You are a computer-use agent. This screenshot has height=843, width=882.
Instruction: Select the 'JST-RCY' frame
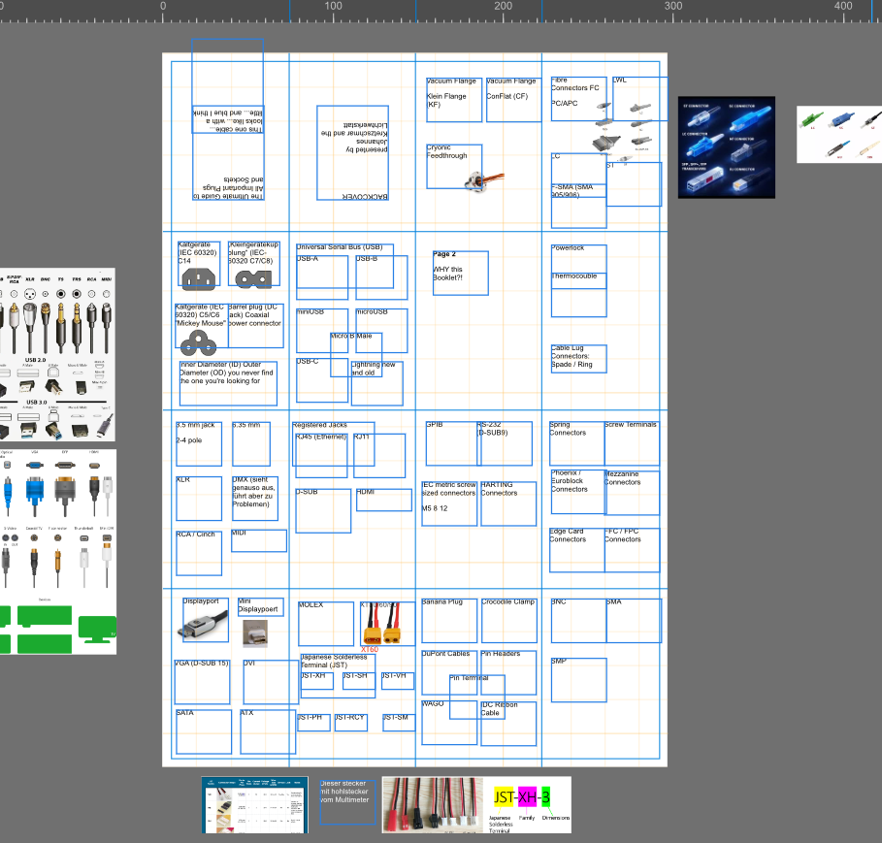(x=351, y=723)
